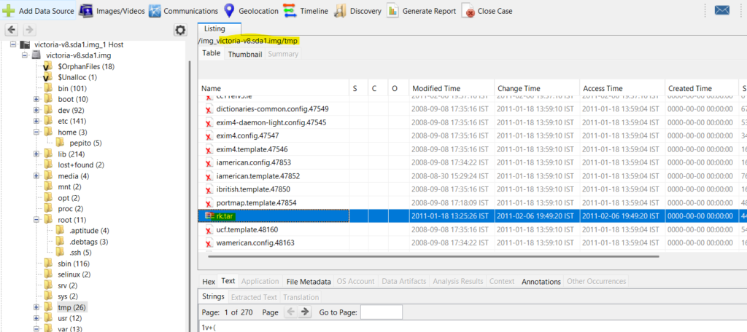Click the victoria-v8.sda1.img disk image icon

36,55
